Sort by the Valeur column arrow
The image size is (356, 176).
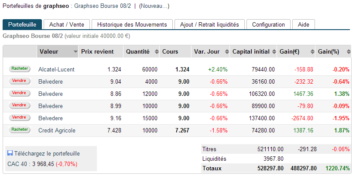click(x=75, y=52)
